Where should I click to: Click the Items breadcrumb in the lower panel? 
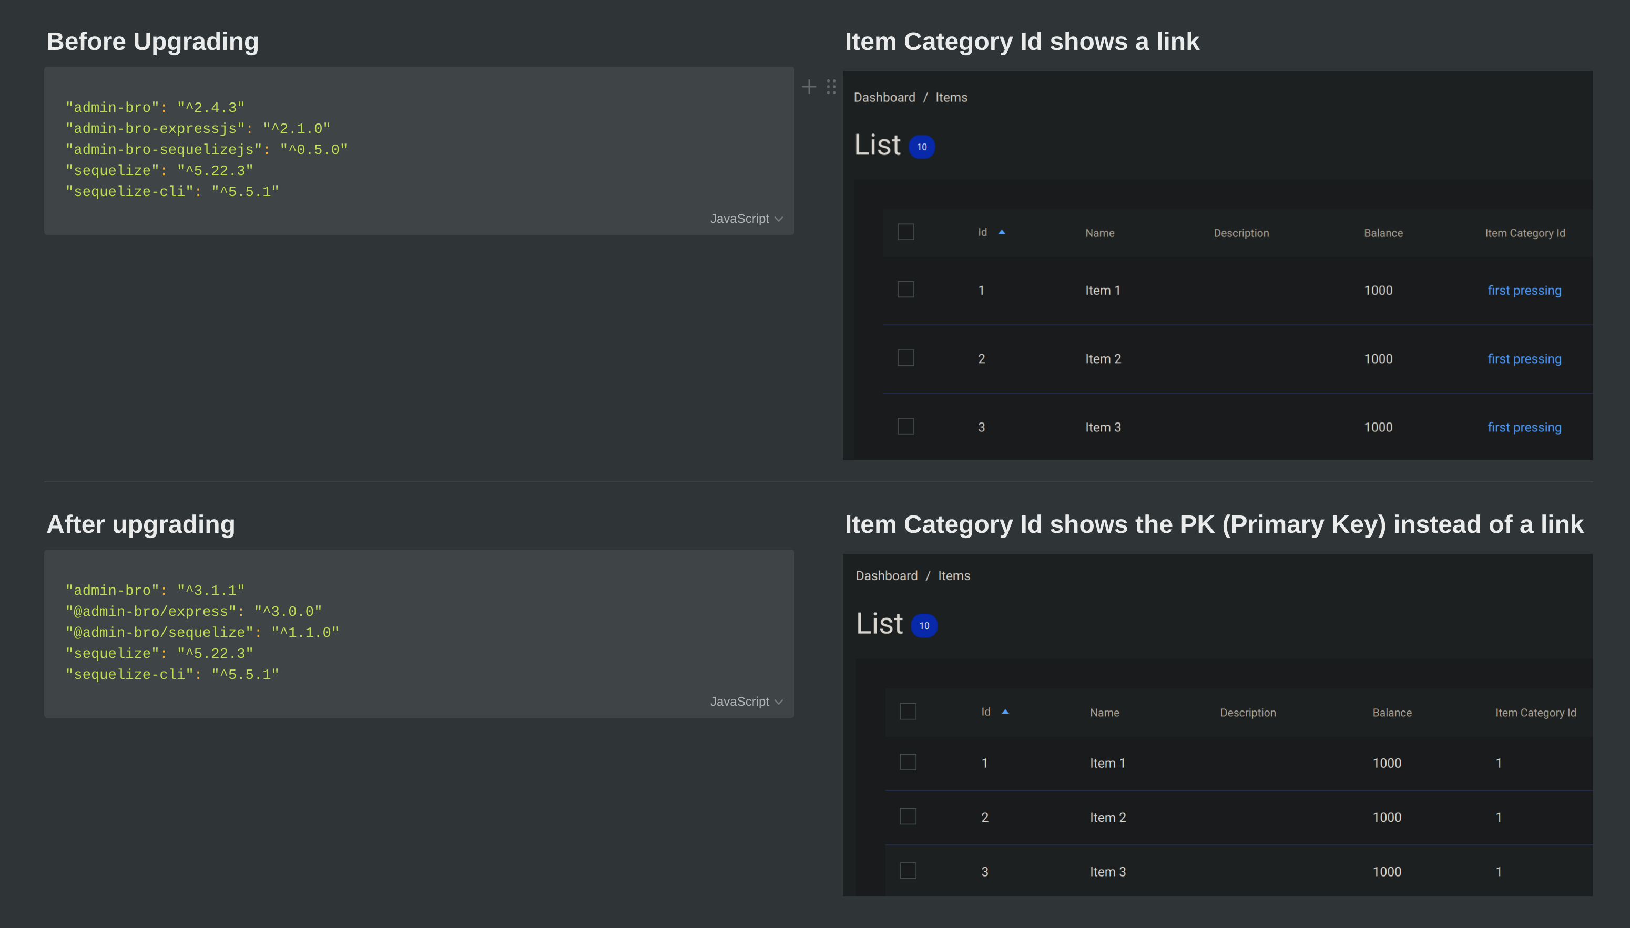(x=954, y=575)
